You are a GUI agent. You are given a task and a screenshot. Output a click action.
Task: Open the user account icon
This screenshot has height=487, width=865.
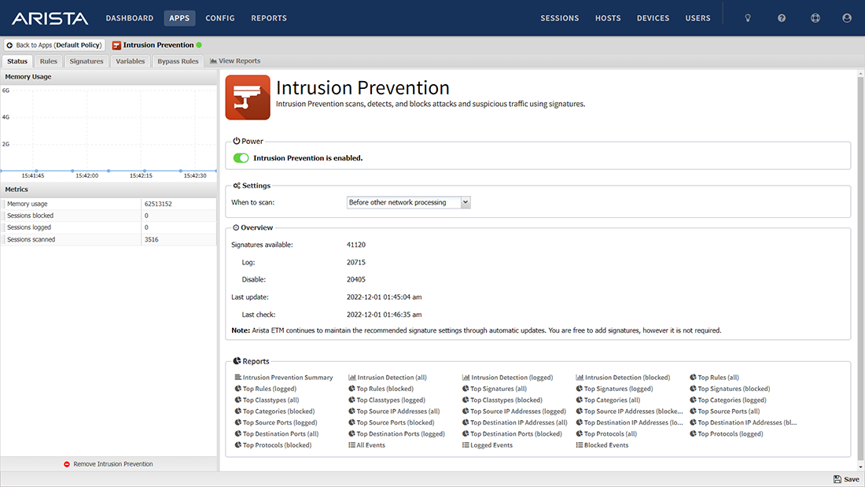tap(846, 18)
